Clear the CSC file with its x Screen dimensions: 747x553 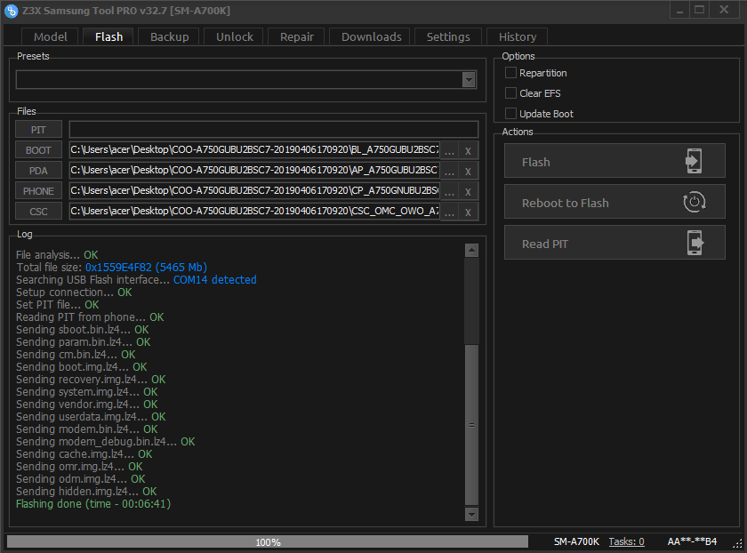[468, 212]
